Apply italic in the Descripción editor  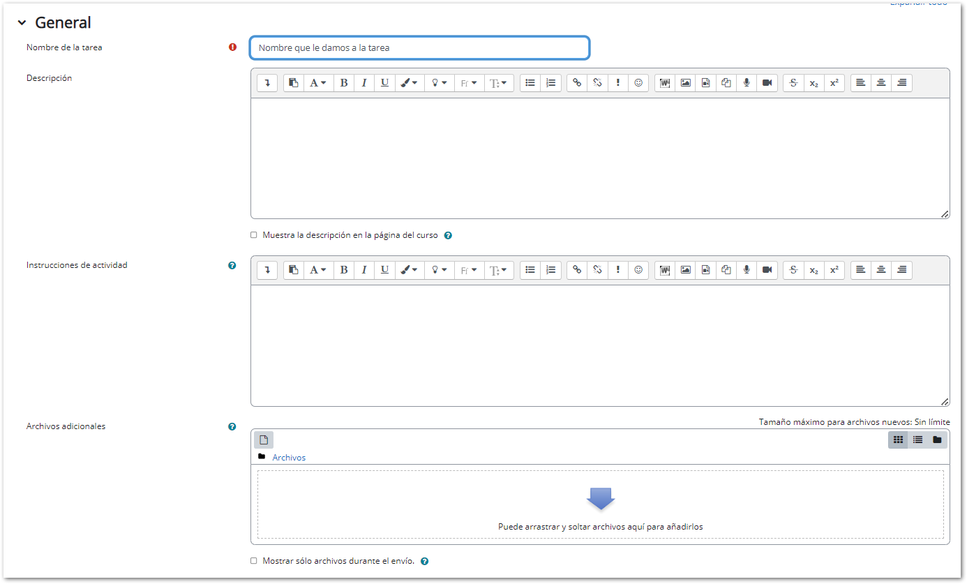click(363, 83)
